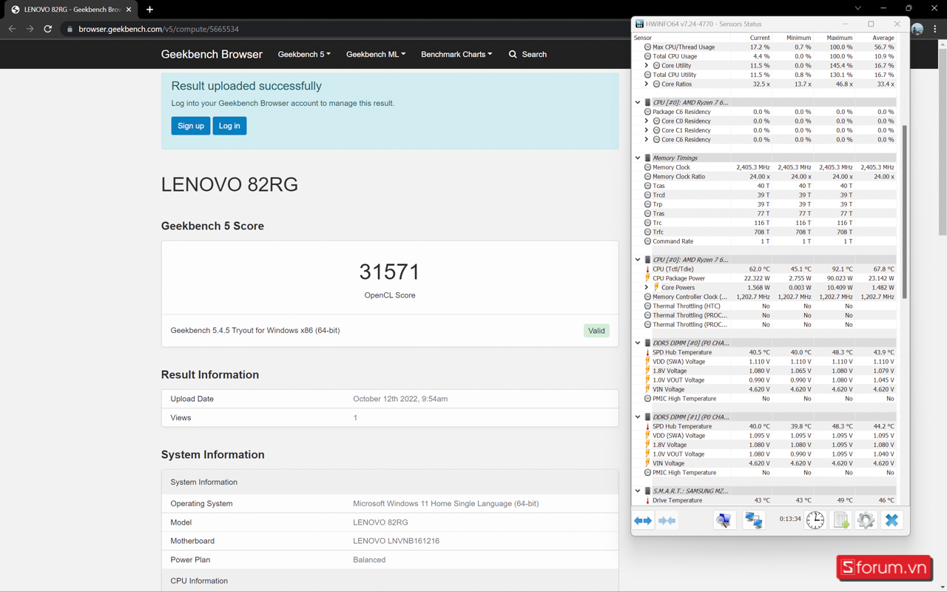Click the lock icon in the address bar
Viewport: 947px width, 592px height.
(x=70, y=29)
